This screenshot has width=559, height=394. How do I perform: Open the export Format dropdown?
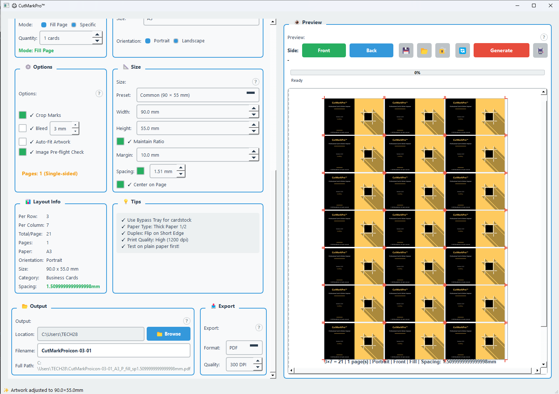tap(244, 348)
